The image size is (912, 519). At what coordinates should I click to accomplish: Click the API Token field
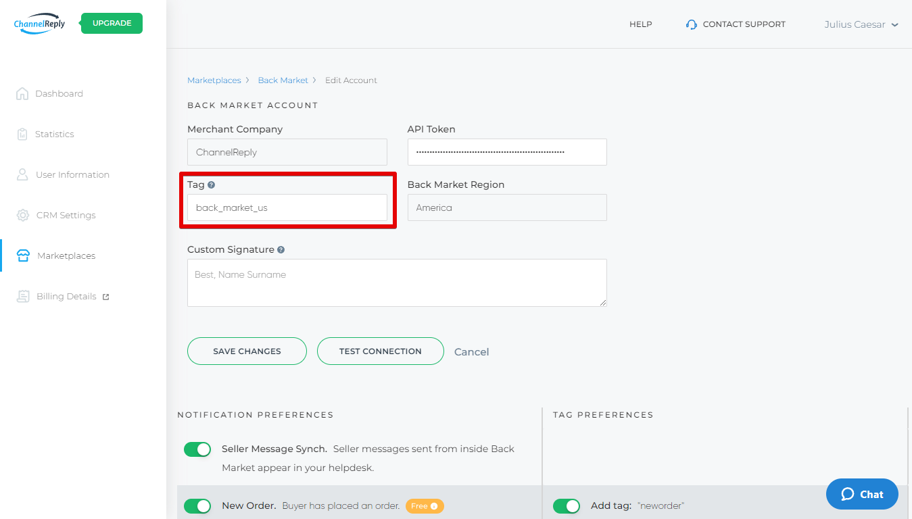(507, 152)
